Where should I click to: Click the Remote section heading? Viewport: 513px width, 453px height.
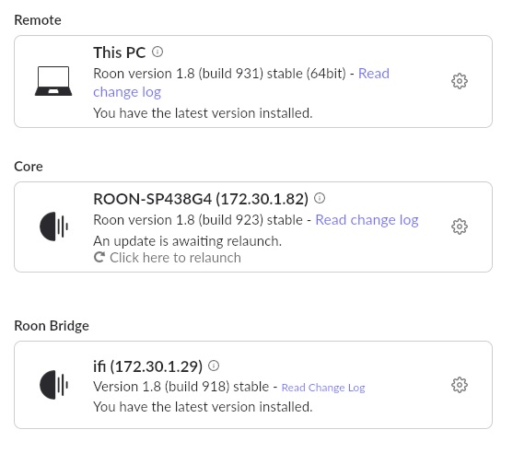pyautogui.click(x=38, y=20)
